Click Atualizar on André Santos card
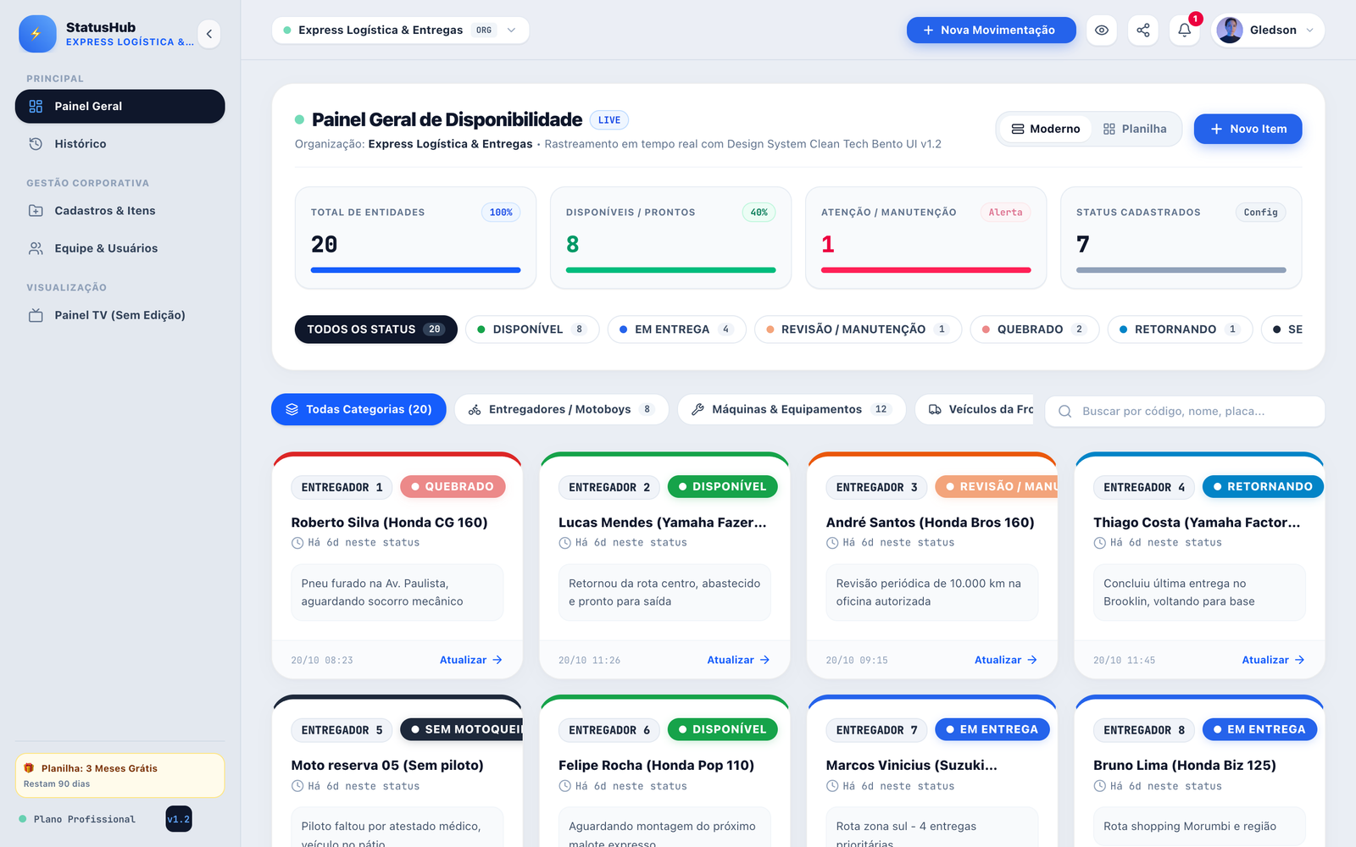The height and width of the screenshot is (847, 1356). pyautogui.click(x=1006, y=660)
